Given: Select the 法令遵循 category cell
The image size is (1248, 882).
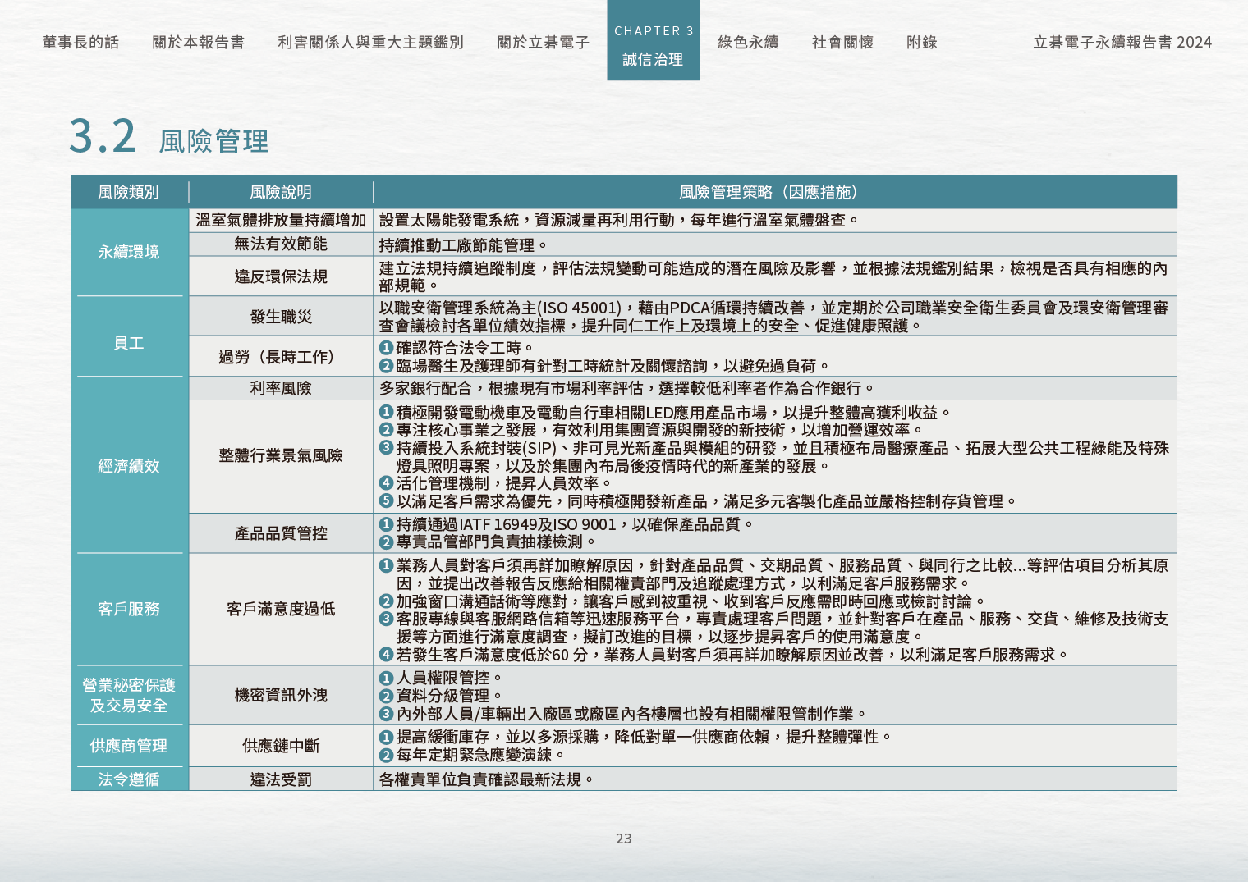Looking at the screenshot, I should [129, 779].
